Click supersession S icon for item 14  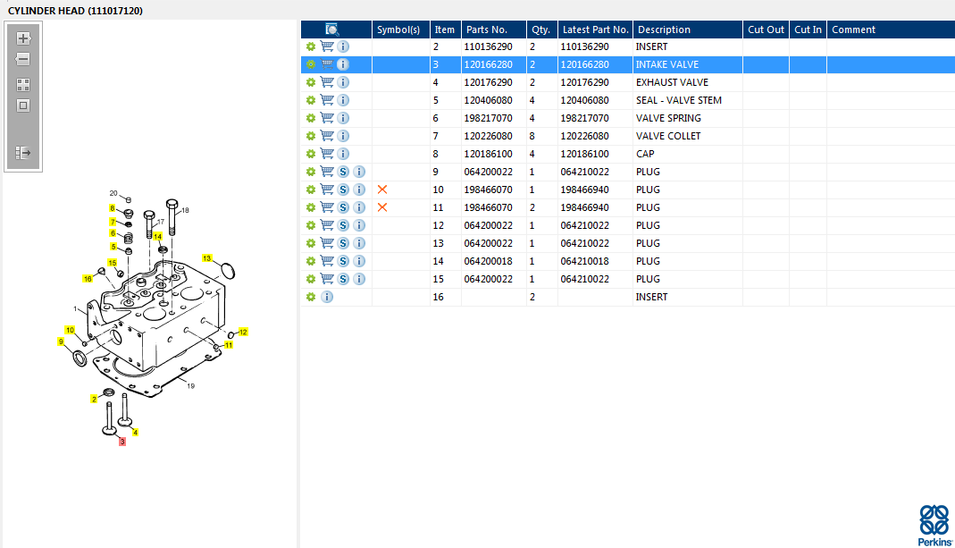[344, 261]
